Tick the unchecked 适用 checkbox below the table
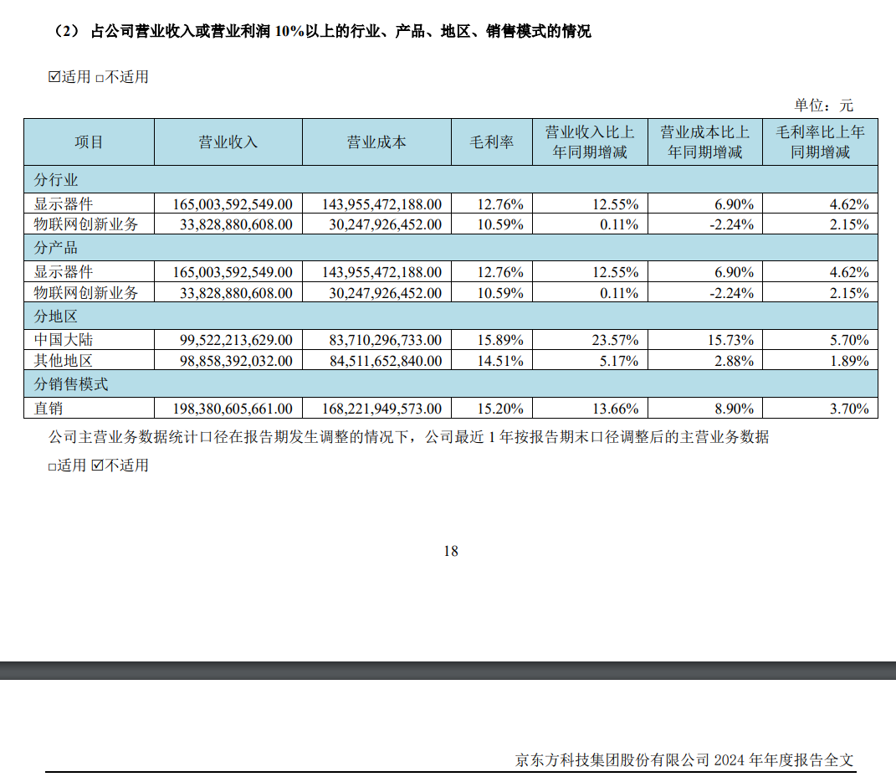The height and width of the screenshot is (777, 896). click(52, 466)
